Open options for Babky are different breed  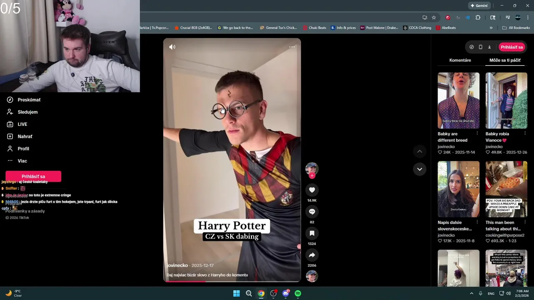[x=477, y=134]
